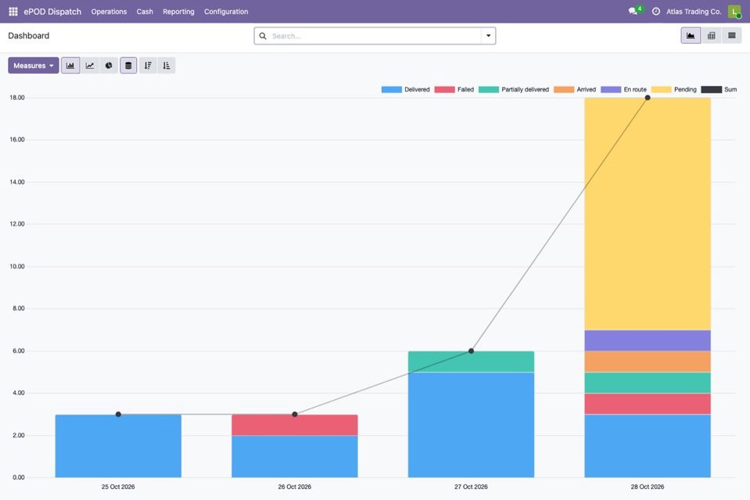Screen dimensions: 750x500
Task: Toggle stacked chart mode
Action: 128,66
